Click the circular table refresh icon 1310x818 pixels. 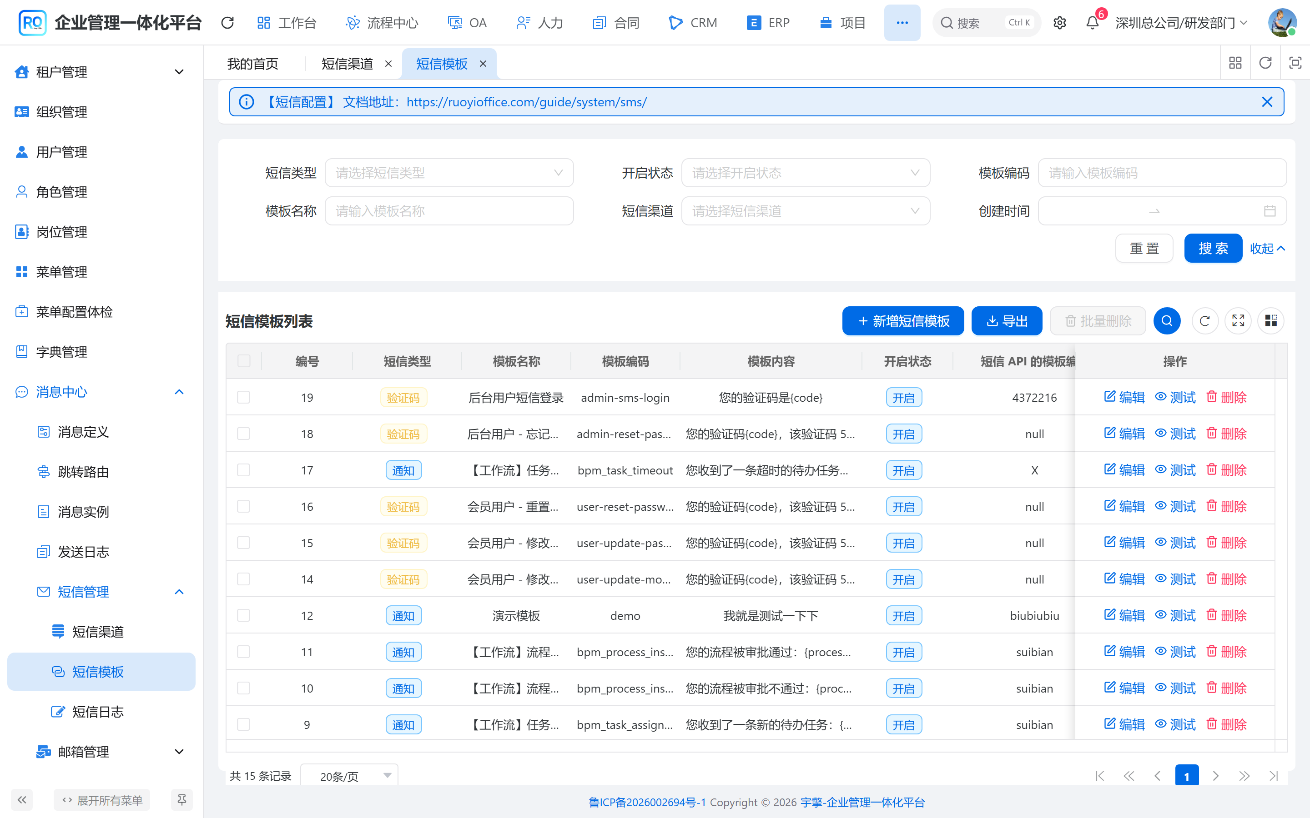[x=1205, y=321]
